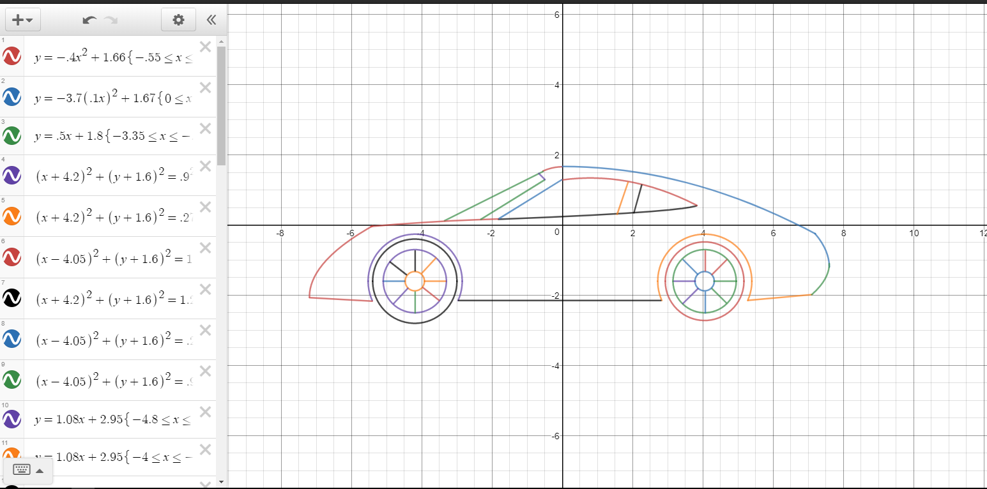Screen dimensions: 987x489
Task: Click the add expression plus icon
Action: [x=17, y=20]
